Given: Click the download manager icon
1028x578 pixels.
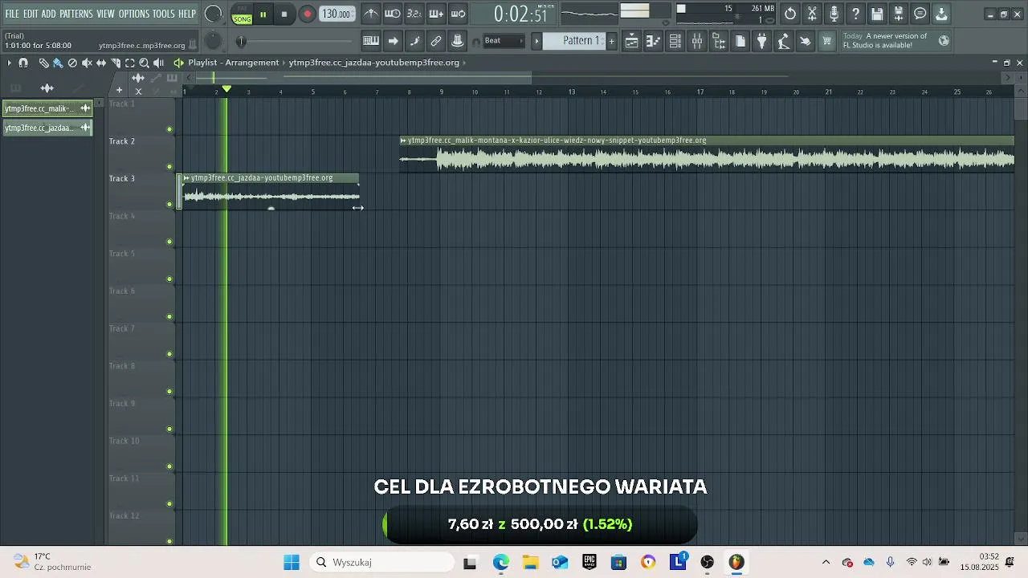Looking at the screenshot, I should (942, 14).
